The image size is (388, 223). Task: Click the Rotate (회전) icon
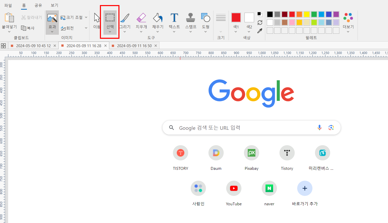click(x=63, y=28)
